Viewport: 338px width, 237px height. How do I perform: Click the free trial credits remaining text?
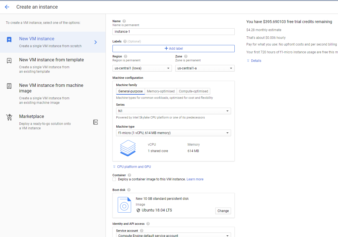[289, 22]
